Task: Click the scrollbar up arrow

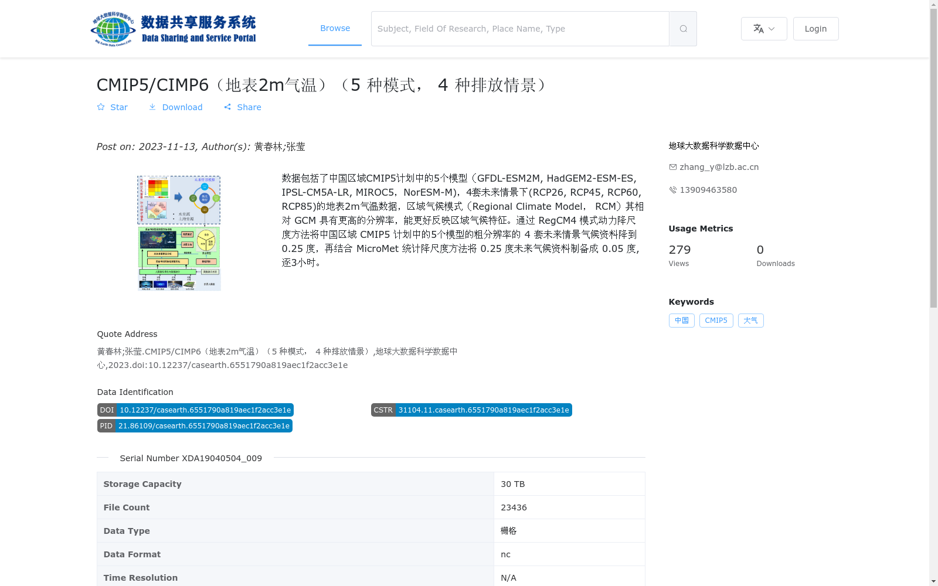Action: tap(933, 5)
